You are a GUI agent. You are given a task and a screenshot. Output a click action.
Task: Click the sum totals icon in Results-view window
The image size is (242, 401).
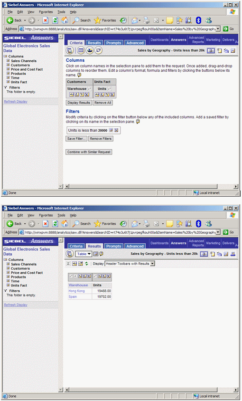(68, 263)
